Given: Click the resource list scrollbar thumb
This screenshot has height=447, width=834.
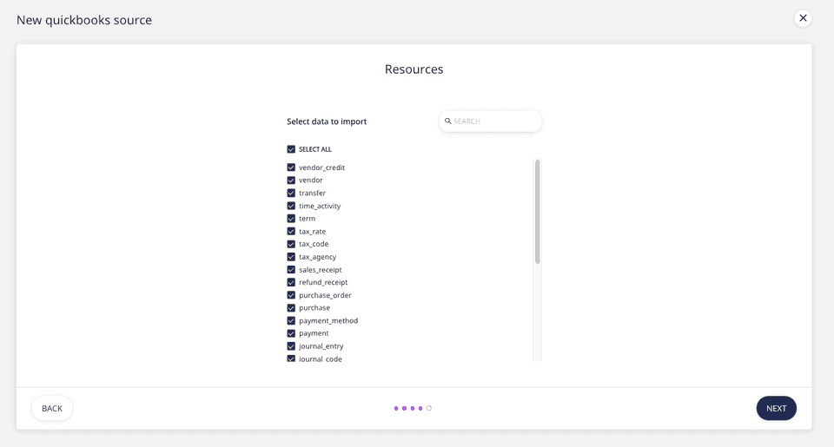Looking at the screenshot, I should [538, 212].
